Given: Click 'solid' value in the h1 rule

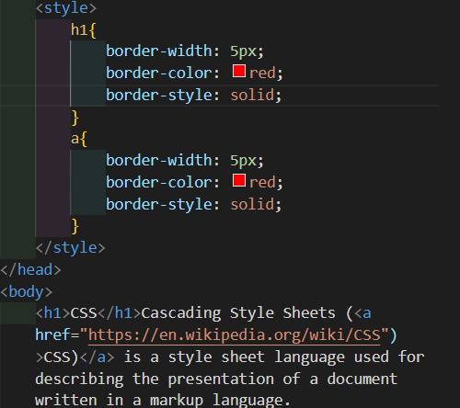Looking at the screenshot, I should coord(252,95).
